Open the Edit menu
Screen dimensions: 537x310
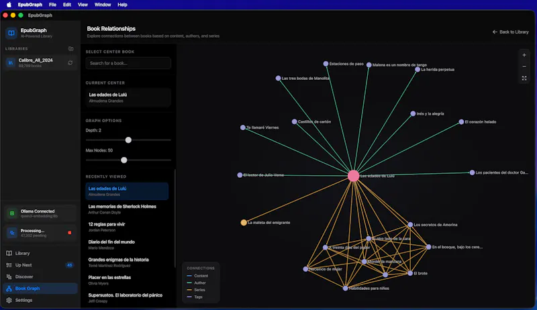click(x=66, y=5)
